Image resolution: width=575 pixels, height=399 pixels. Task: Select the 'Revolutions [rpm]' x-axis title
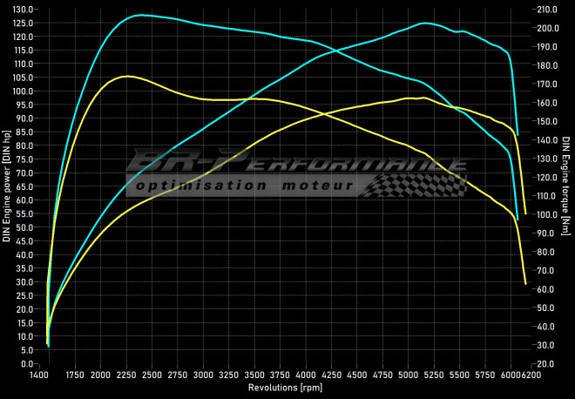tap(284, 387)
